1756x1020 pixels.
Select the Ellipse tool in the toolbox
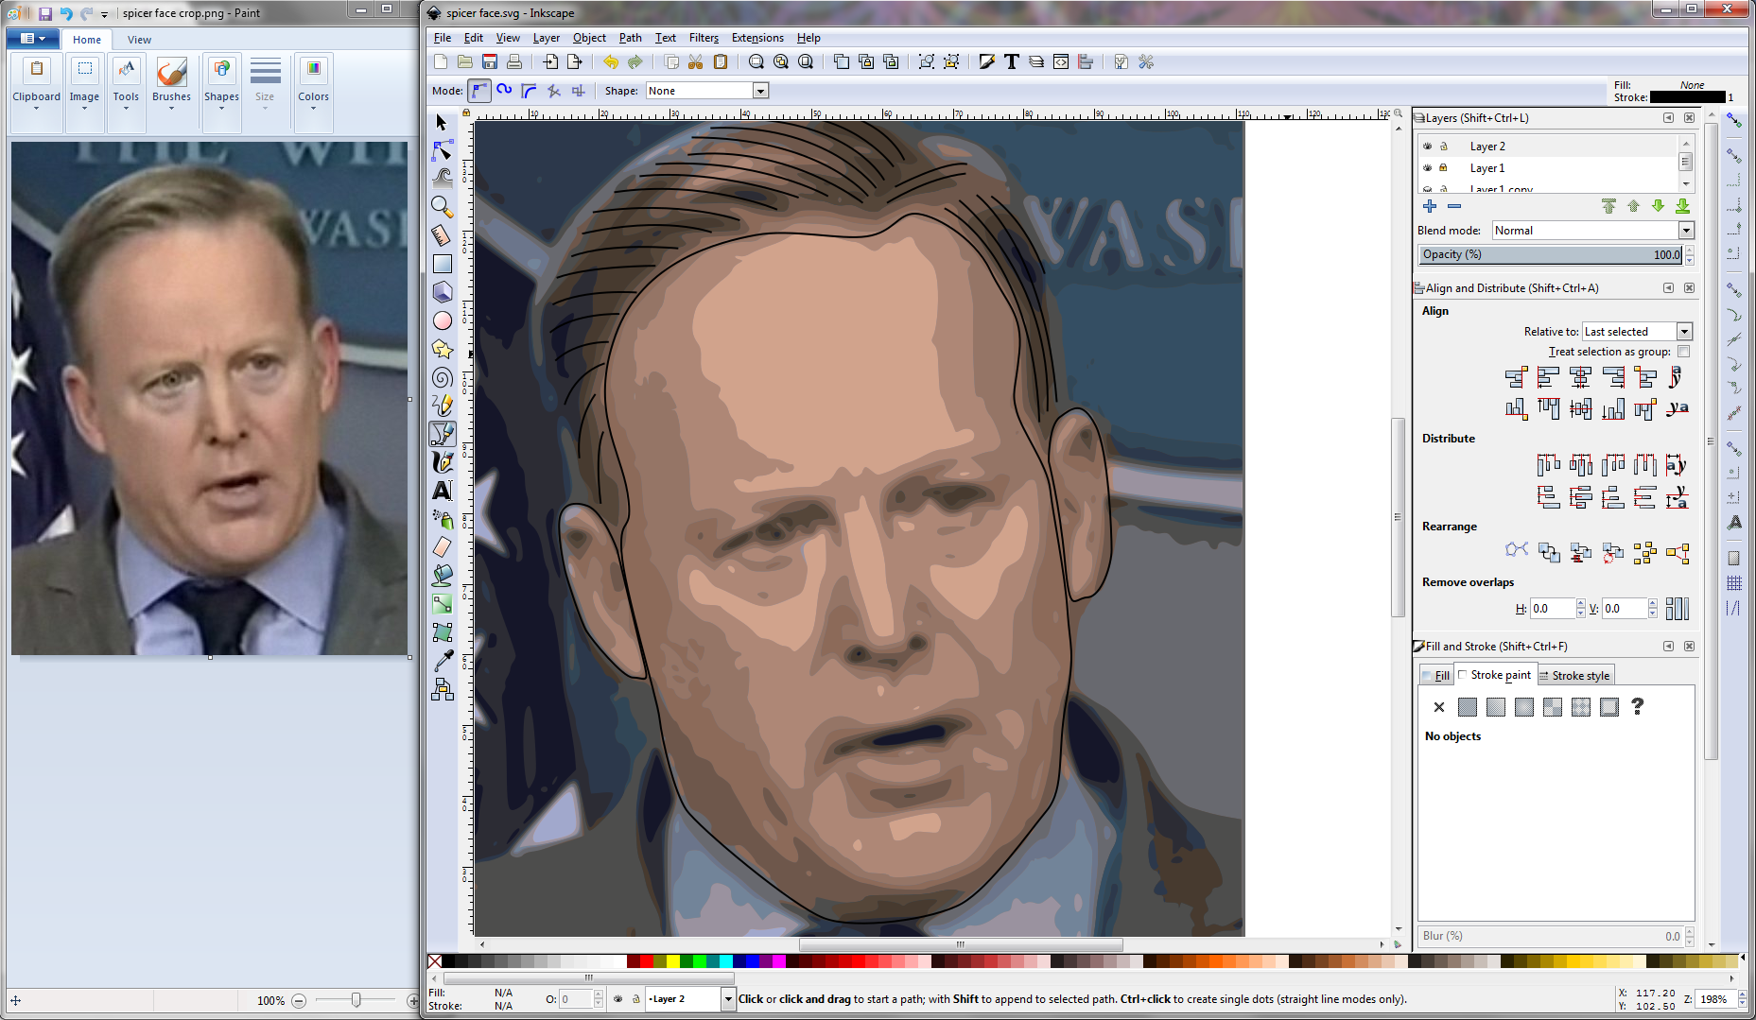[442, 320]
